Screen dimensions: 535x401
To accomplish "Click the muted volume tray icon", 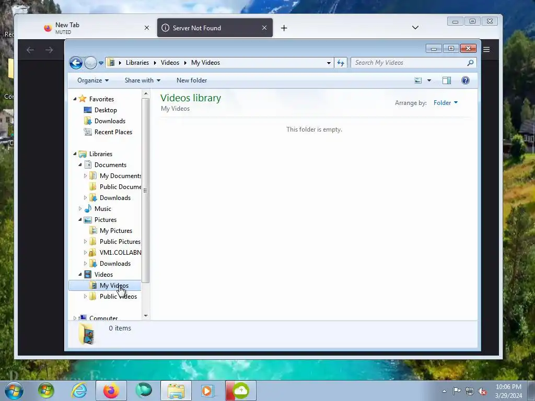I will (x=482, y=392).
